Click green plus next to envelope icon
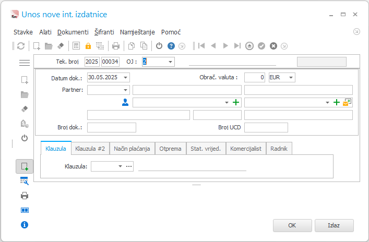 (337, 102)
